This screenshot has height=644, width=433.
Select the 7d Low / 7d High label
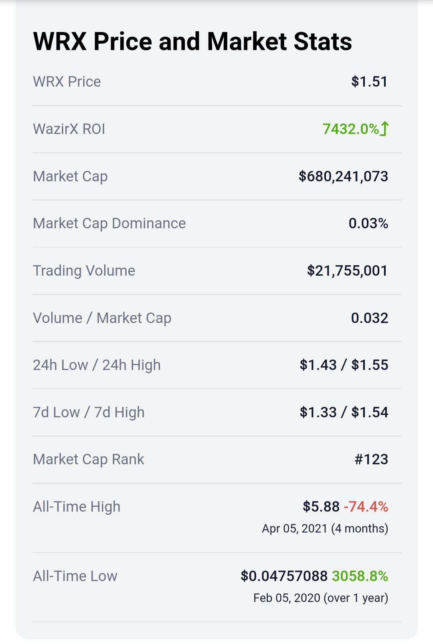pos(89,412)
